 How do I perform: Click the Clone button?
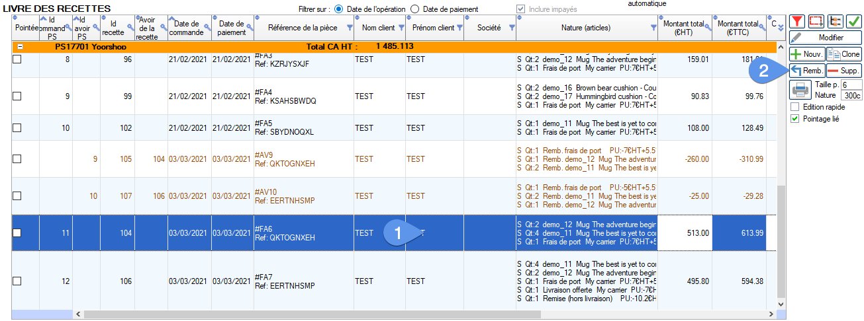[844, 54]
